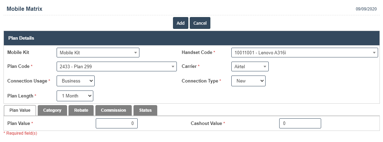Open the Mobile Kit dropdown

click(x=98, y=53)
